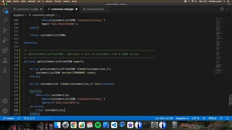The height and width of the screenshot is (130, 232).
Task: Open the editor More Actions ellipsis
Action: (227, 9)
